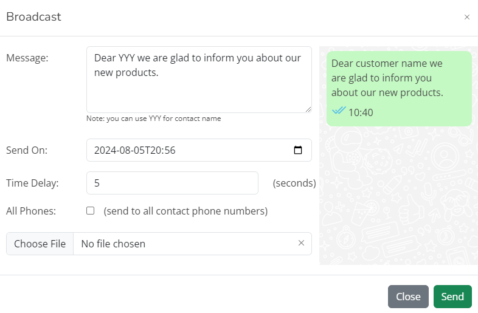Clear the chosen file with the X icon
The height and width of the screenshot is (313, 478).
point(301,243)
